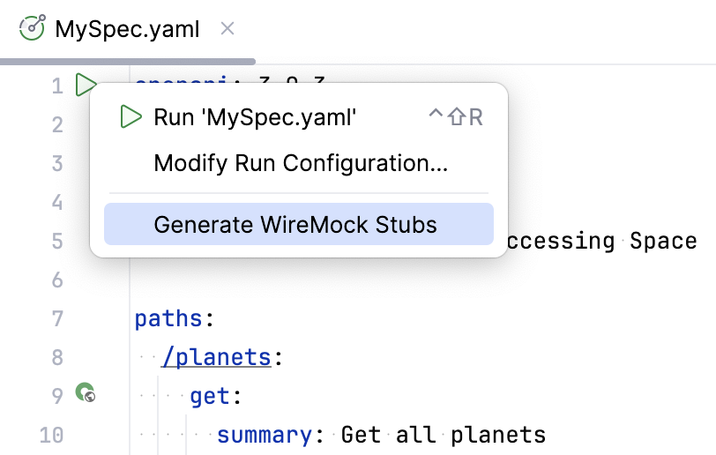This screenshot has height=455, width=716.
Task: Choose Modify Run Configuration... from the popup
Action: click(x=301, y=163)
